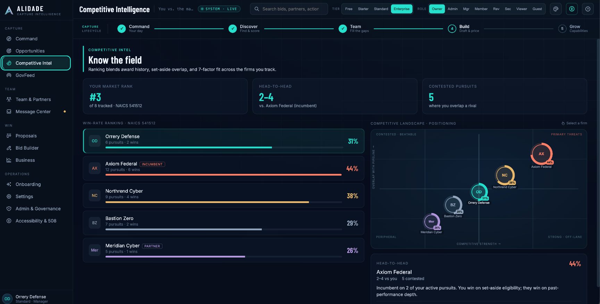The width and height of the screenshot is (600, 304).
Task: Select the Northrend Cyber ranking row
Action: pos(224,196)
